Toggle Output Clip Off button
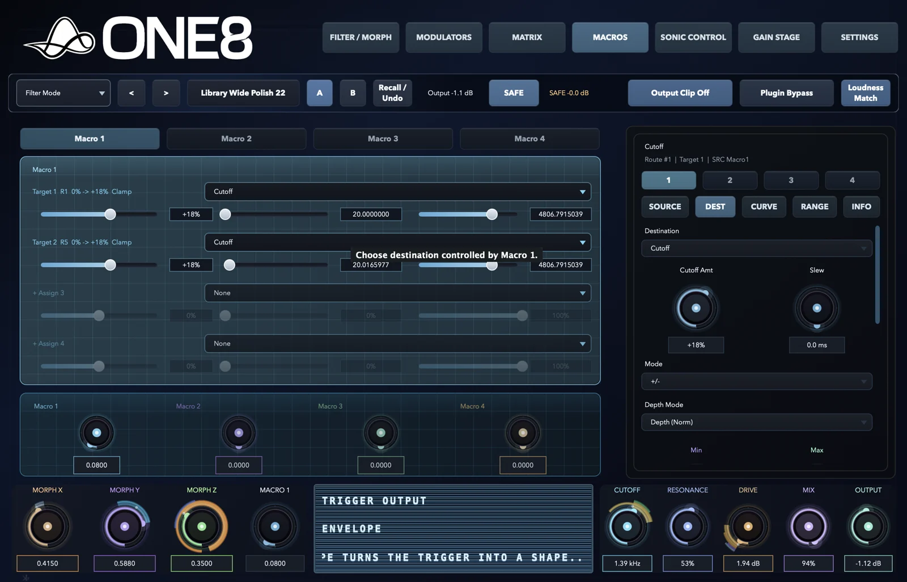This screenshot has height=582, width=907. point(680,93)
